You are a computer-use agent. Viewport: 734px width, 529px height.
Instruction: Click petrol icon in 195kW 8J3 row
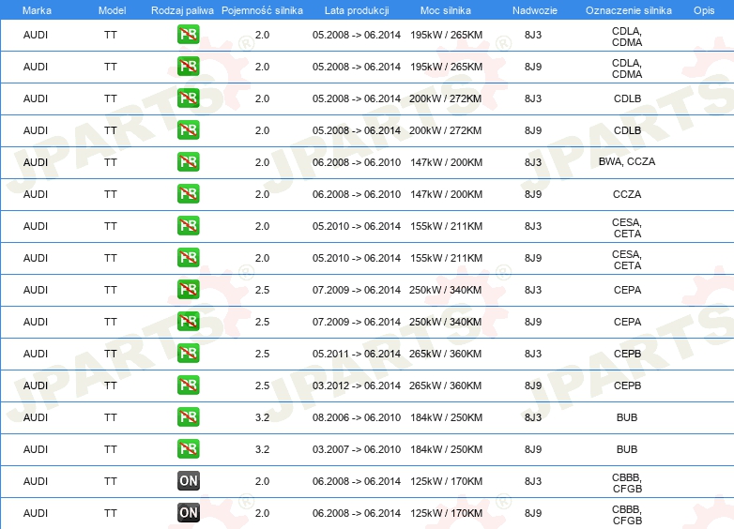tap(188, 35)
